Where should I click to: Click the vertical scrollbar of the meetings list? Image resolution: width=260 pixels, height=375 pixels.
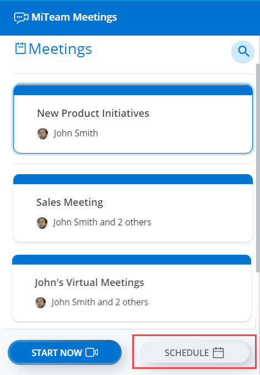point(258,167)
